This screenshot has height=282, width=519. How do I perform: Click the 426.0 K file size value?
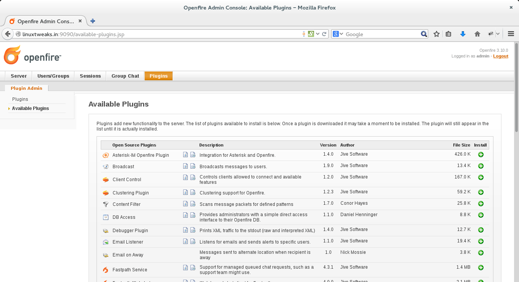point(463,154)
